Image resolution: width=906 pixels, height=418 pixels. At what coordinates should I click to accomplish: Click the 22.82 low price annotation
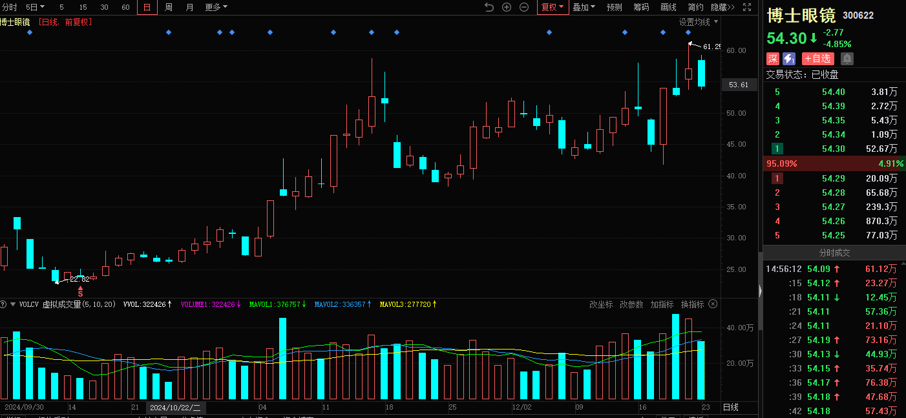pyautogui.click(x=79, y=280)
